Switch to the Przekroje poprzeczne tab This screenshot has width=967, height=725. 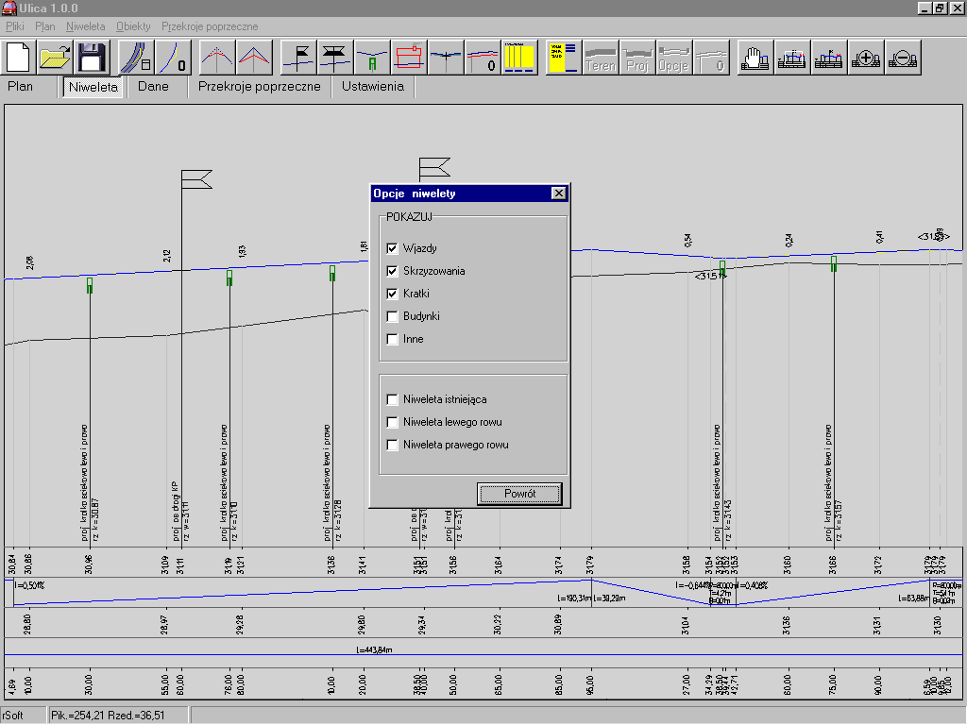point(259,87)
